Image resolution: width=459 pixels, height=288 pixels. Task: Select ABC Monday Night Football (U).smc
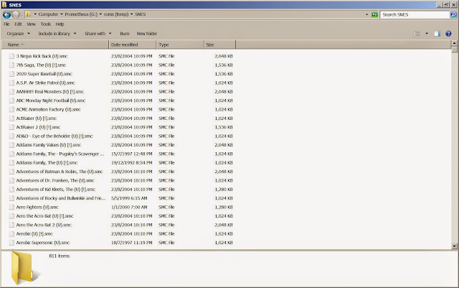pos(51,101)
